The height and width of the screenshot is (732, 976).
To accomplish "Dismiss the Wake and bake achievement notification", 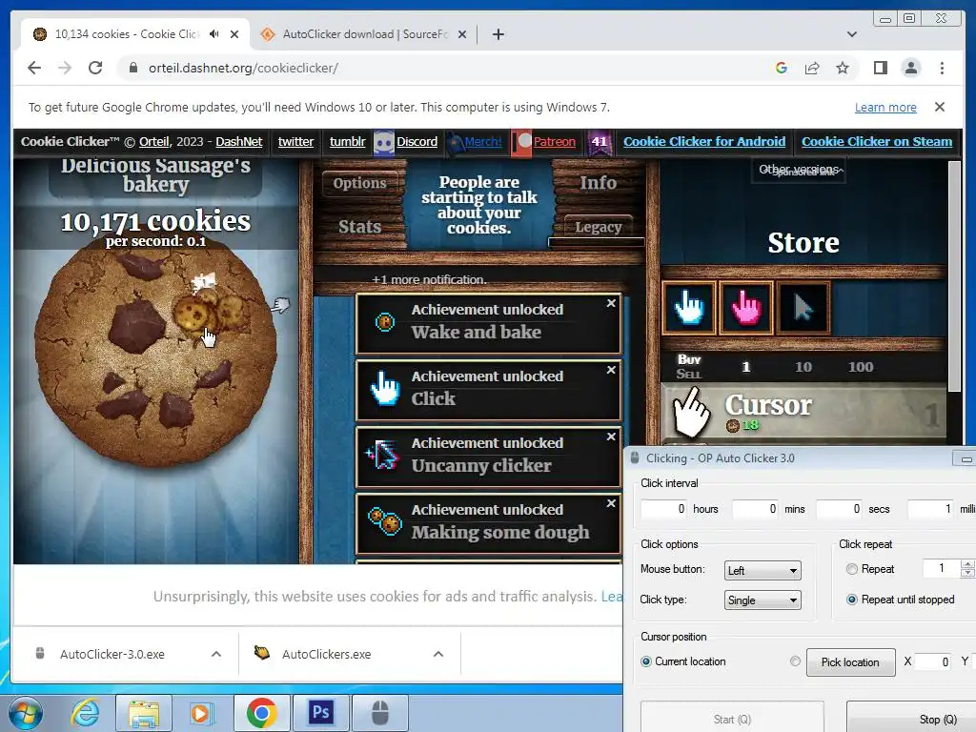I will coord(611,303).
